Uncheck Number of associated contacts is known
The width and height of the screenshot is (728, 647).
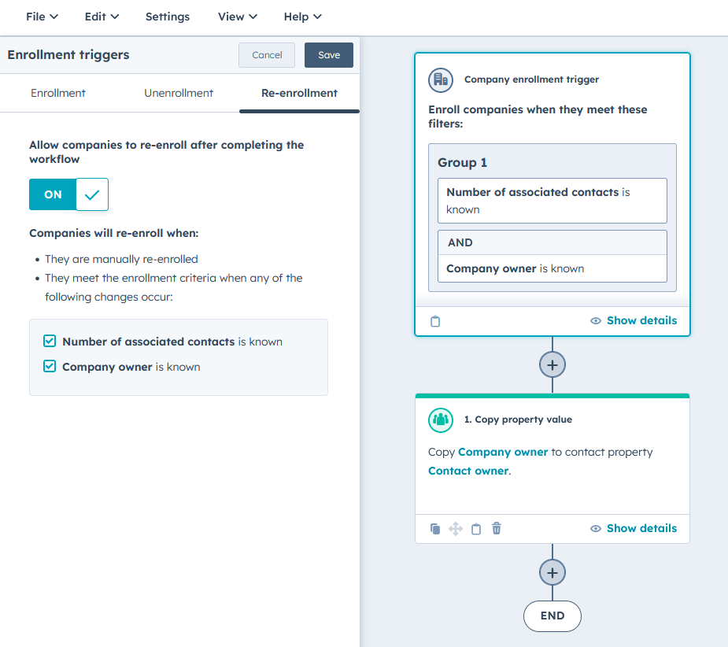point(50,341)
